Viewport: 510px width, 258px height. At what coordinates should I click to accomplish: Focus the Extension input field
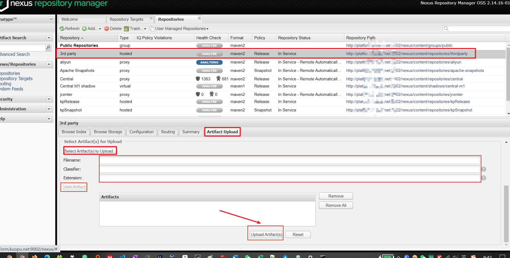[289, 178]
